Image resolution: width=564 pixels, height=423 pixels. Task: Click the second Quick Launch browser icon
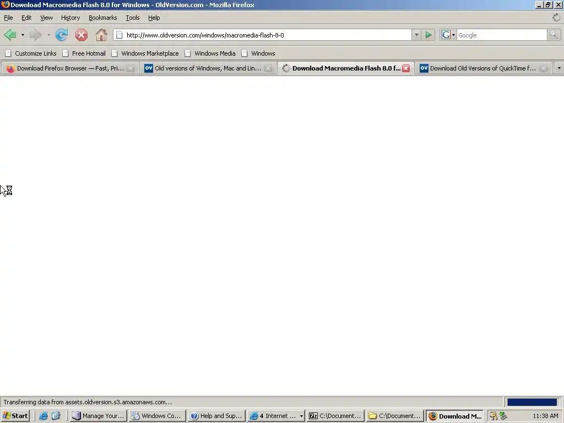(x=56, y=416)
